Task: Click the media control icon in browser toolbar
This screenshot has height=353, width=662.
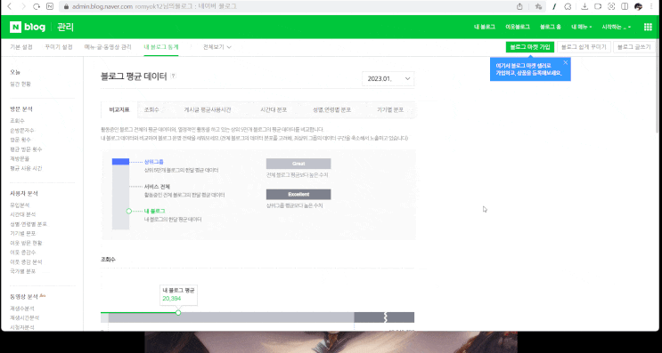Action: [598, 6]
